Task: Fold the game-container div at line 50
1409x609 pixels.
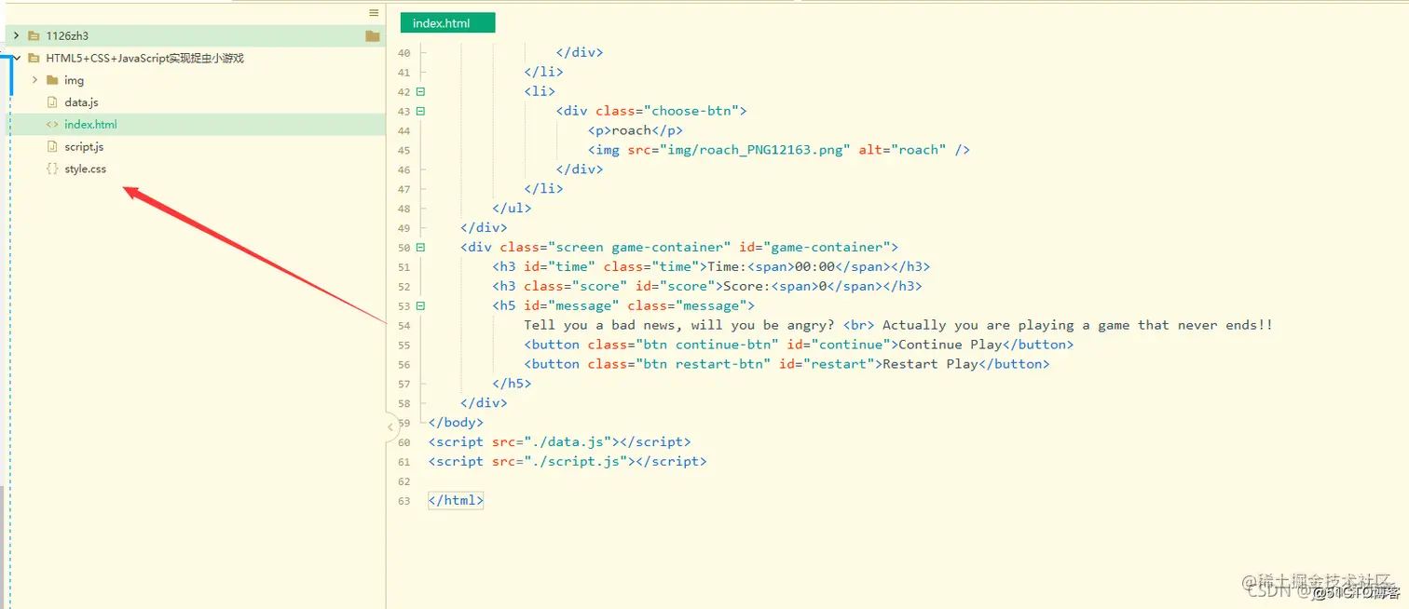Action: coord(420,247)
